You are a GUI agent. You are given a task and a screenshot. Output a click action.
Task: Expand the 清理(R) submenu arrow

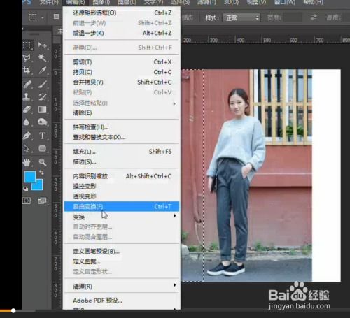point(174,285)
